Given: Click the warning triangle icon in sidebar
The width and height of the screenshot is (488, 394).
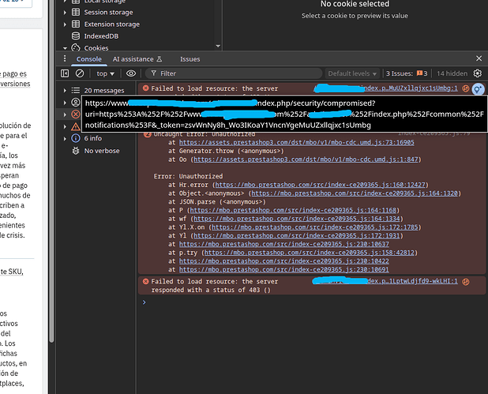Looking at the screenshot, I should (x=76, y=126).
